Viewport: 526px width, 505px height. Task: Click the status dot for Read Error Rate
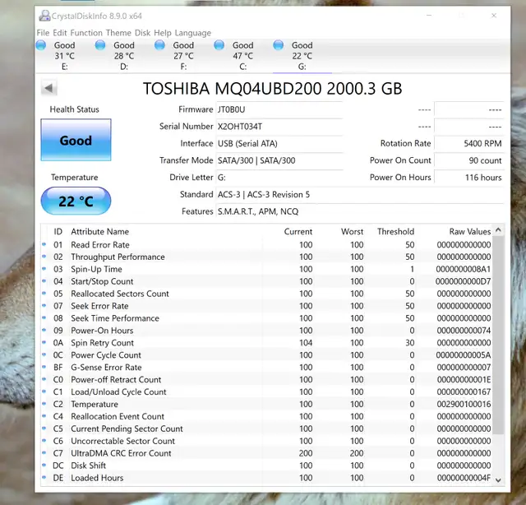(x=44, y=244)
